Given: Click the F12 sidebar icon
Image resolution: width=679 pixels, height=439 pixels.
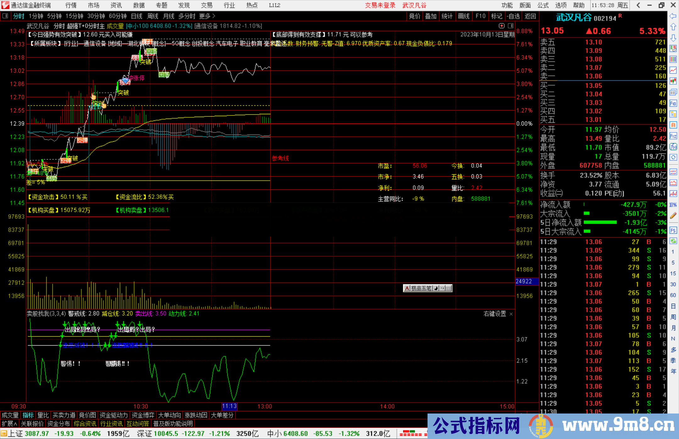Looking at the screenshot, I should click(x=673, y=136).
